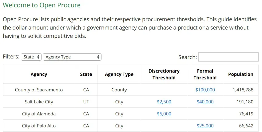Focus the Search input field
The height and width of the screenshot is (132, 262).
point(228,57)
